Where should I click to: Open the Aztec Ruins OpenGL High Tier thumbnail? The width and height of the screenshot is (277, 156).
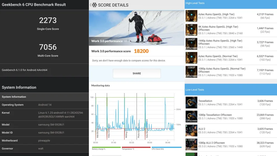(191, 16)
